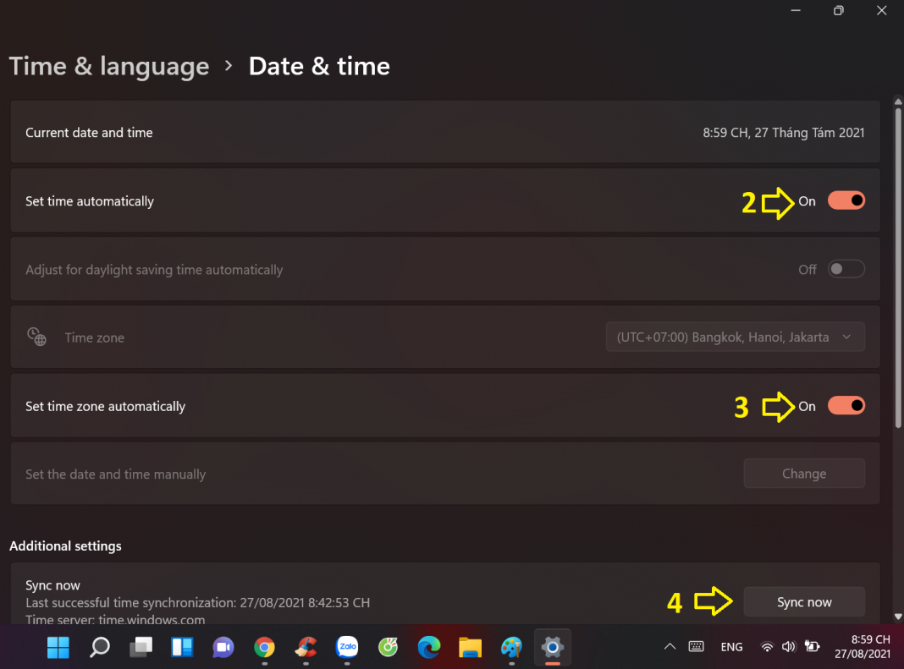Open the Zalo app in taskbar

347,648
